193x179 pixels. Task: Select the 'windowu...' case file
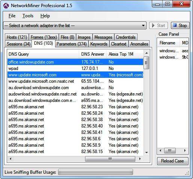click(x=169, y=51)
